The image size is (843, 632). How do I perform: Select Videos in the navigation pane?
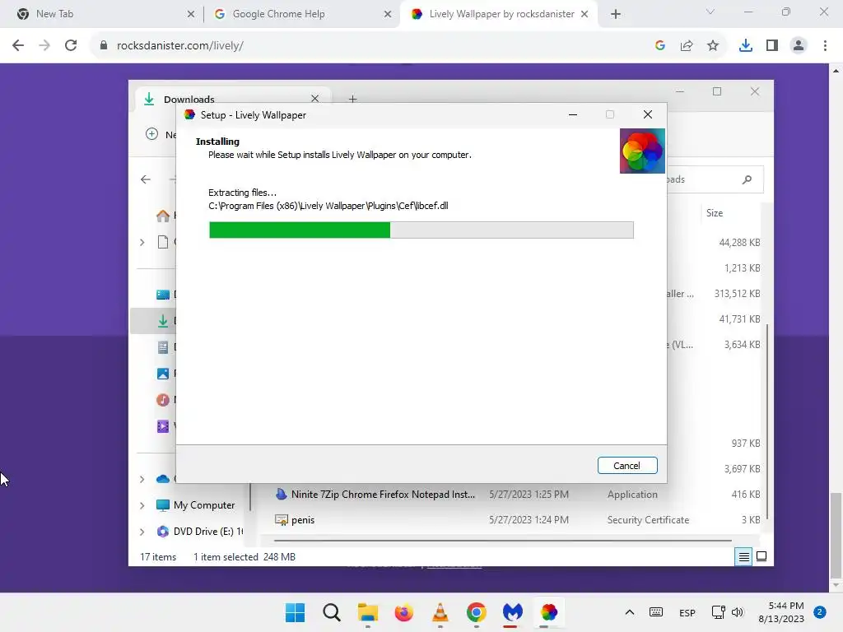tap(163, 426)
